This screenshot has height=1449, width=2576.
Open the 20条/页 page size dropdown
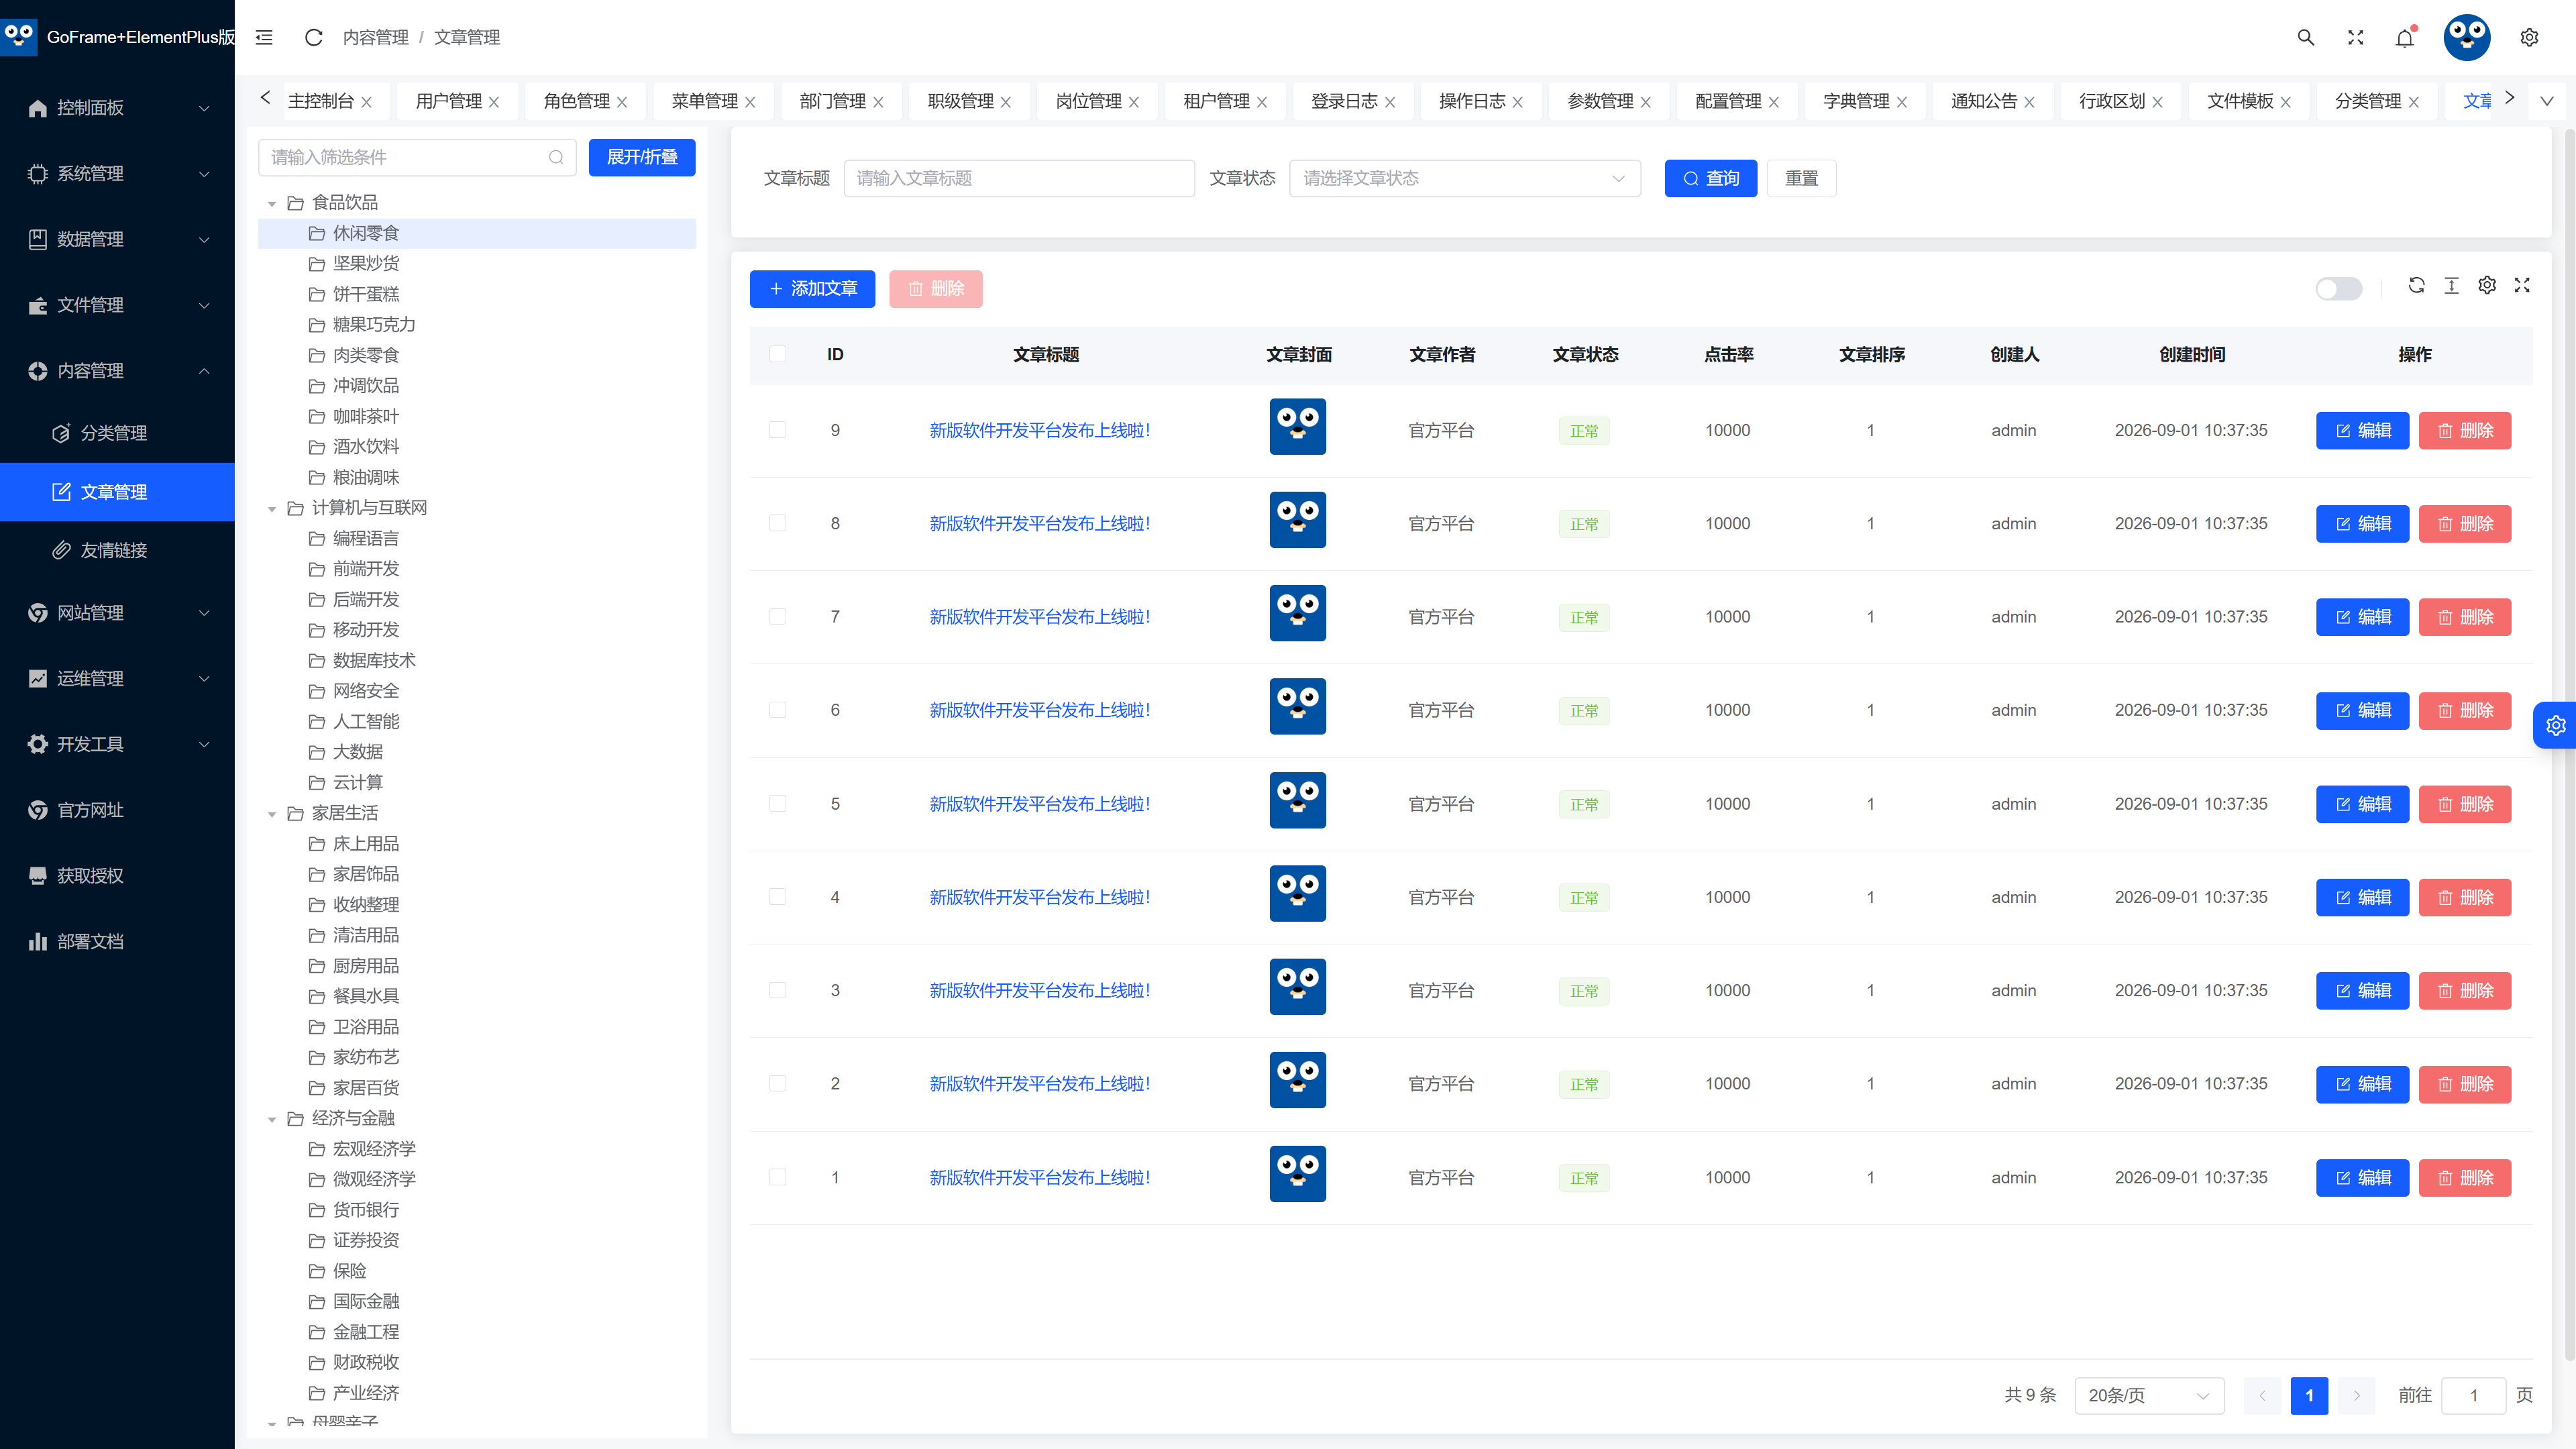pos(2149,1395)
